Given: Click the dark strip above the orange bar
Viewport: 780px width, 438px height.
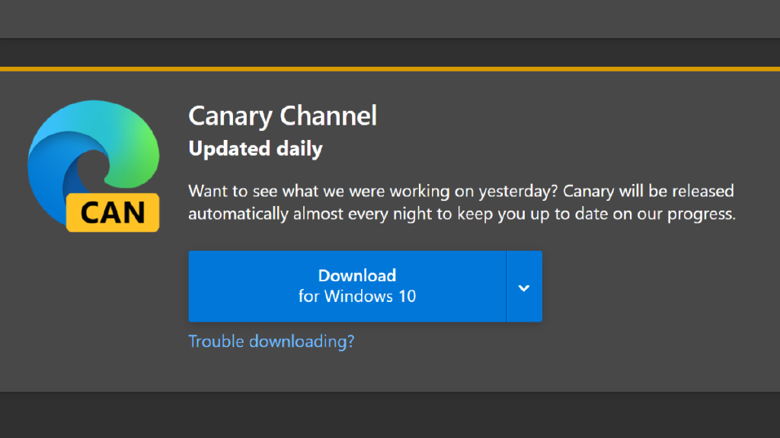Looking at the screenshot, I should pyautogui.click(x=390, y=52).
